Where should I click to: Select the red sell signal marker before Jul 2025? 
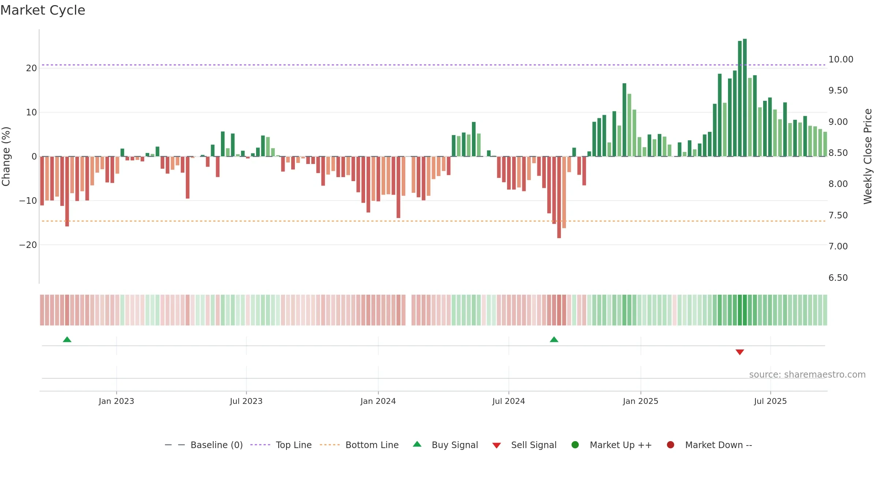point(740,352)
